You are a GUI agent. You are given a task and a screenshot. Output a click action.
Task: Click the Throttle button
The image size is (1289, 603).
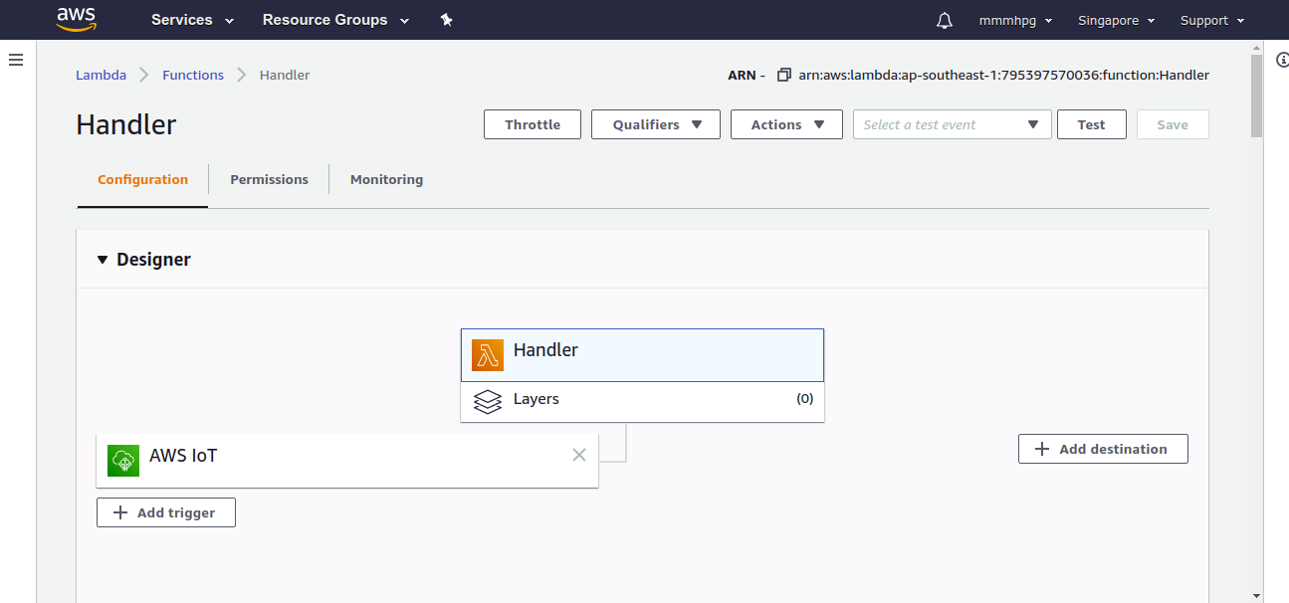coord(533,124)
